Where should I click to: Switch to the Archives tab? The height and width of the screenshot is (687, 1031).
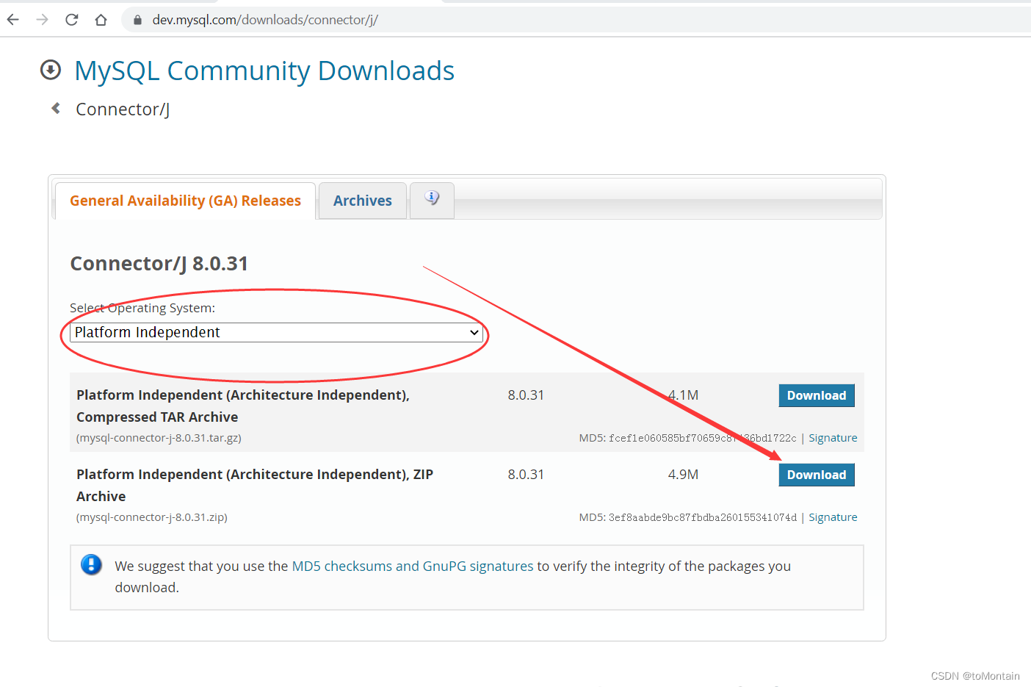363,201
